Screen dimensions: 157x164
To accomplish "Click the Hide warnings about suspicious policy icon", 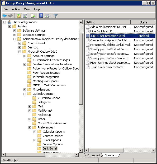I will tap(88, 63).
